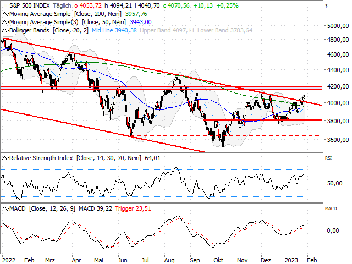The height and width of the screenshot is (264, 352).
Task: Click the open value 4053,72
Action: 91,6
